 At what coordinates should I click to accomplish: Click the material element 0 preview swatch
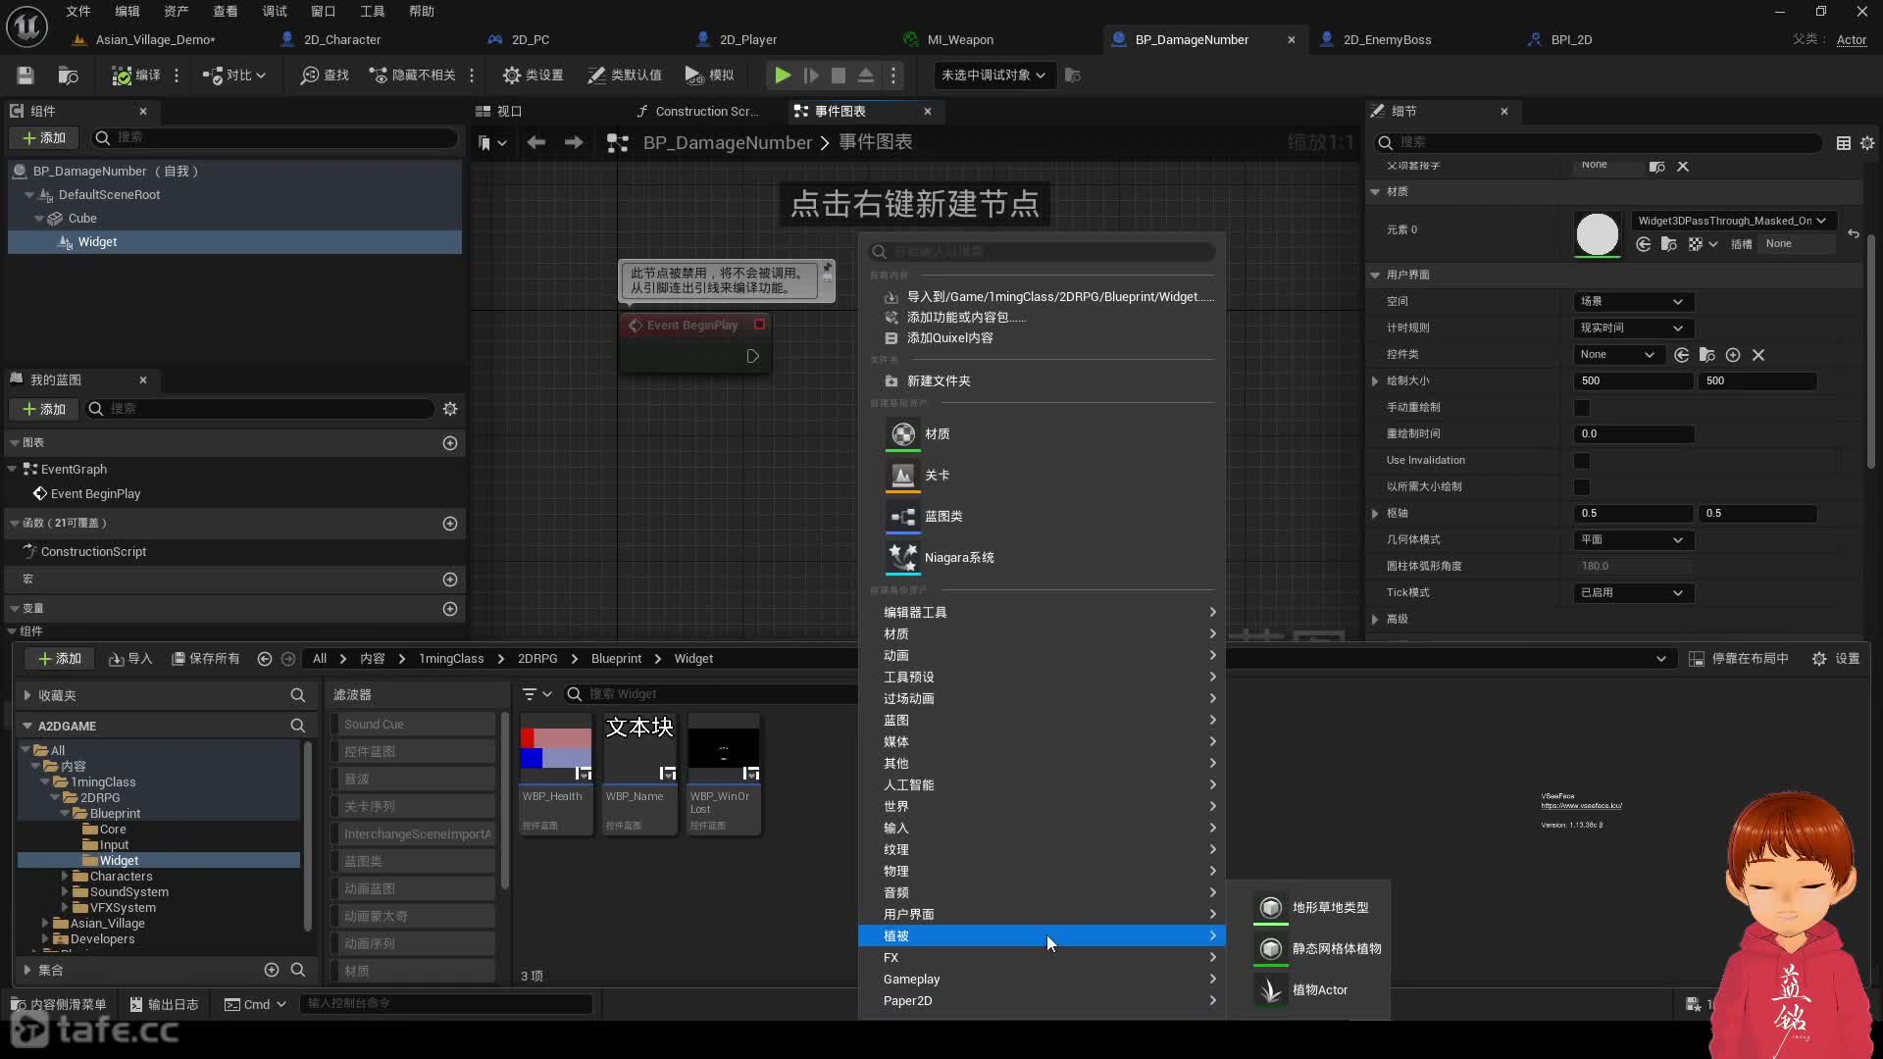click(x=1598, y=235)
